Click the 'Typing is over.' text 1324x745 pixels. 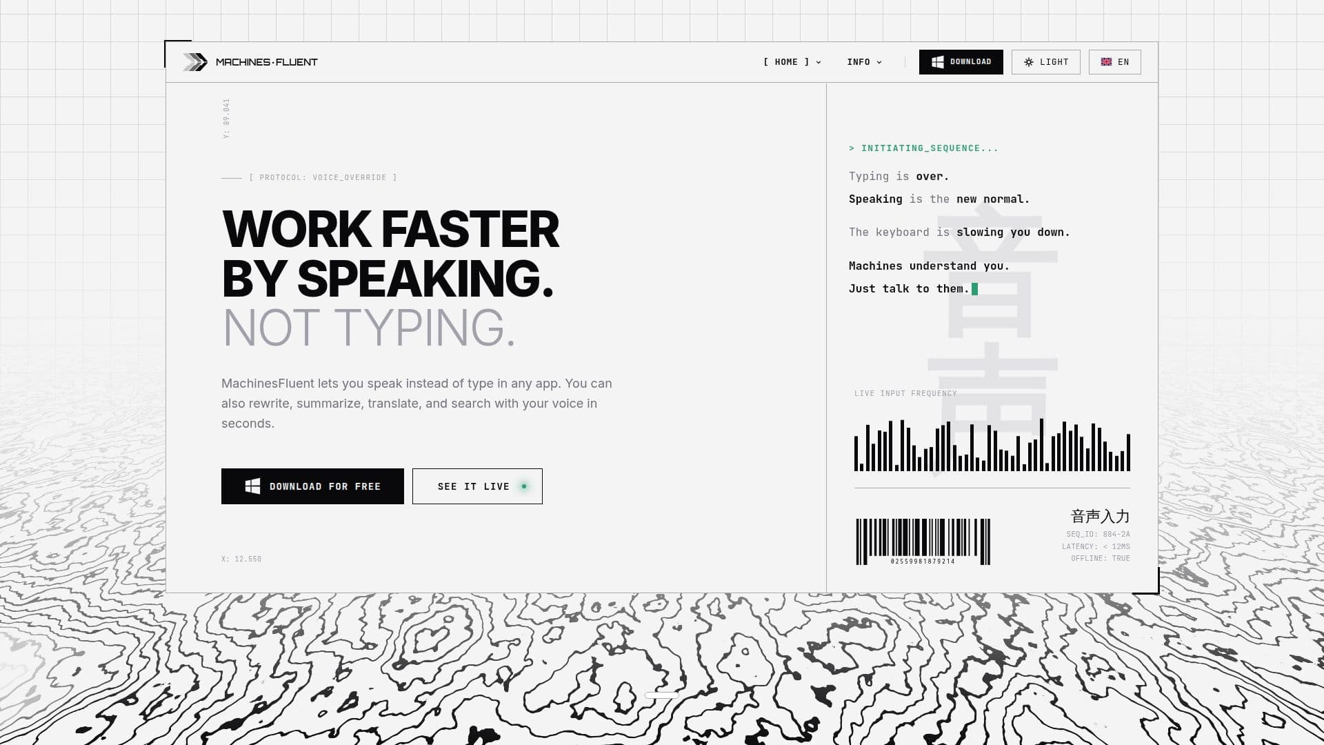pos(899,177)
